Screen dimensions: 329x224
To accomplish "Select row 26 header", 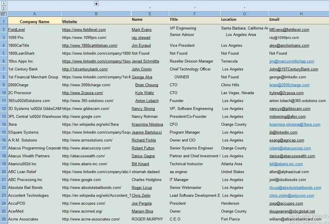I will [4, 219].
